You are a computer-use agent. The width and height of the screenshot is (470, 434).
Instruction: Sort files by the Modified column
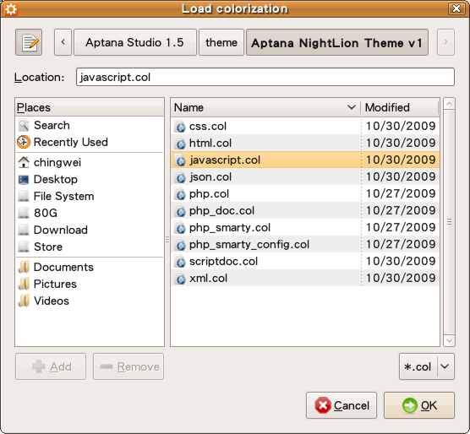point(400,107)
